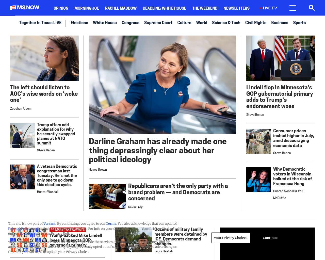
Task: Open the hamburger menu icon
Action: click(293, 8)
